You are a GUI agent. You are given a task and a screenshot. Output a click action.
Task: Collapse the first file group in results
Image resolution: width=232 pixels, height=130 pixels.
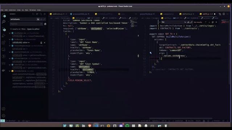[x=10, y=33]
